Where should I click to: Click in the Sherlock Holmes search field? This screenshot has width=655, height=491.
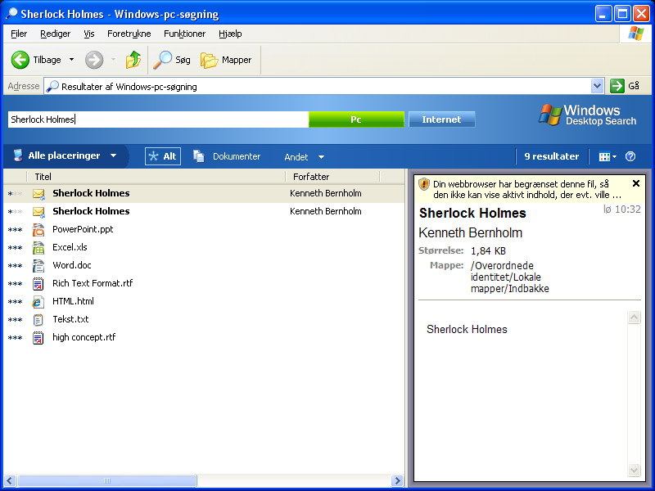(x=158, y=119)
